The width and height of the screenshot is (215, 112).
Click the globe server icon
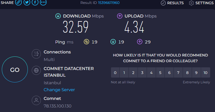pyautogui.click(x=36, y=70)
